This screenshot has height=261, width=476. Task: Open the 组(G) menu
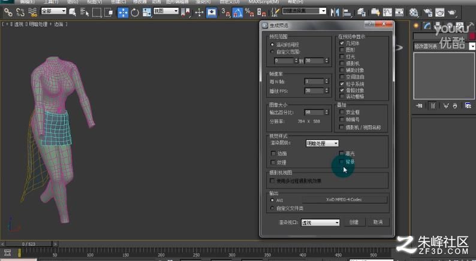(73, 2)
